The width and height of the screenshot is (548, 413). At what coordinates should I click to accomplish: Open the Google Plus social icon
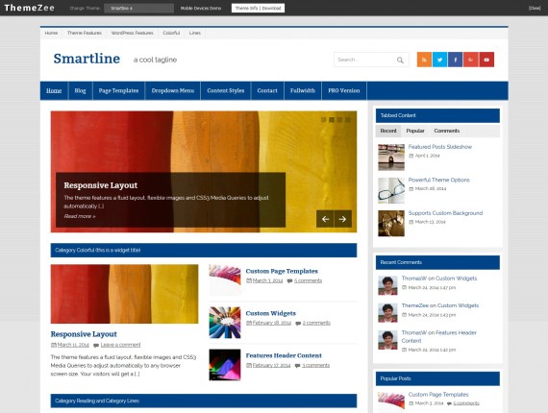pyautogui.click(x=471, y=60)
